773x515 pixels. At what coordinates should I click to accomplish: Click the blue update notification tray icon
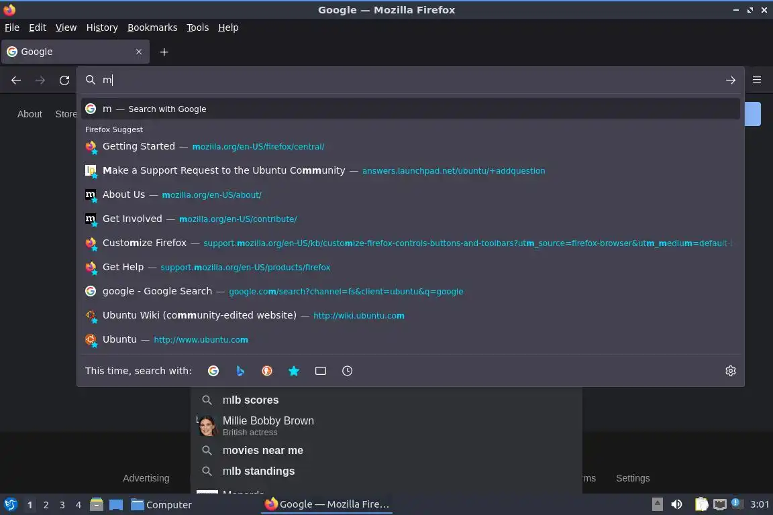[735, 503]
